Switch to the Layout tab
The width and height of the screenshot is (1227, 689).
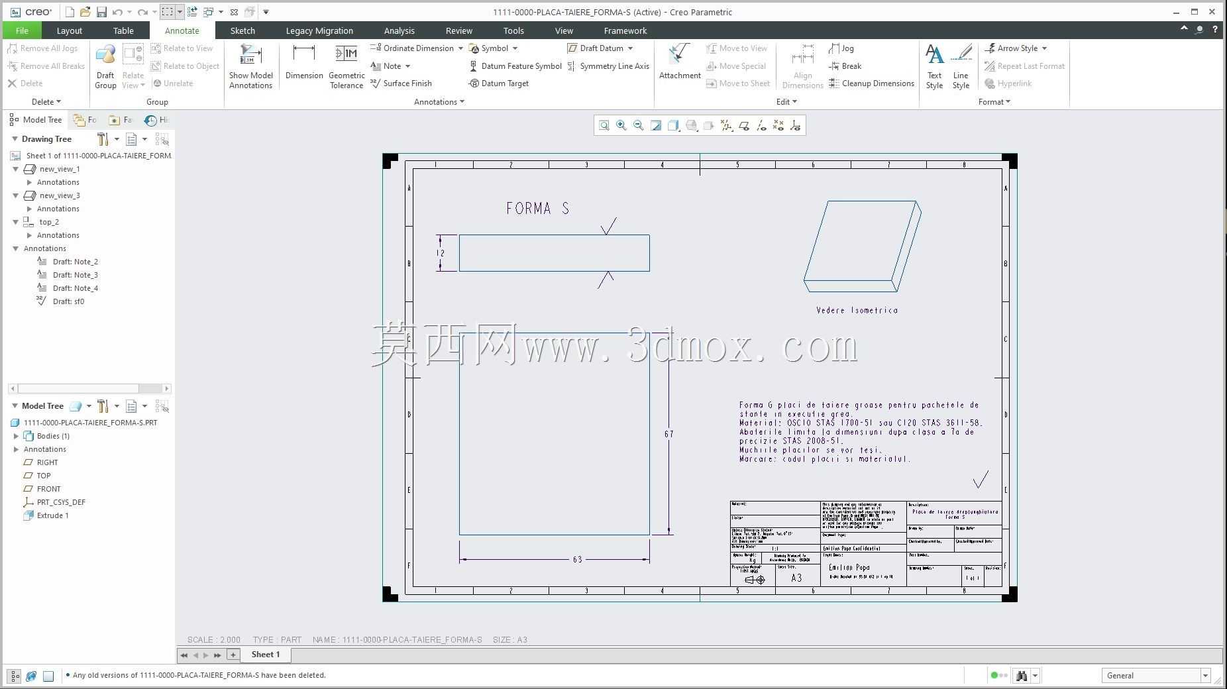[70, 30]
